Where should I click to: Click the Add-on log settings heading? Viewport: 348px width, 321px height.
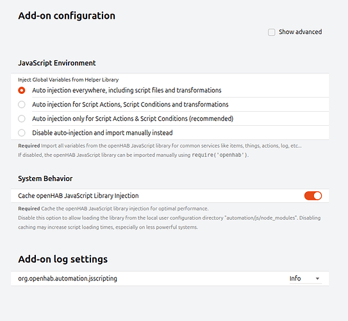[63, 259]
